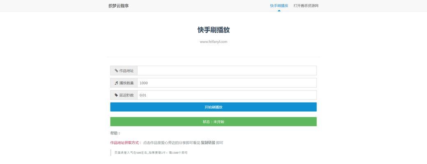Focus the 作品地址 input field
Image resolution: width=427 pixels, height=164 pixels.
tap(227, 71)
